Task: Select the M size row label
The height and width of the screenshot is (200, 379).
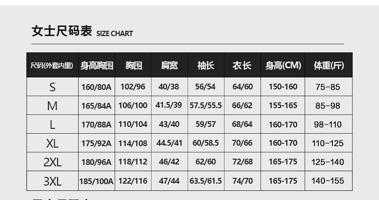Action: [52, 106]
